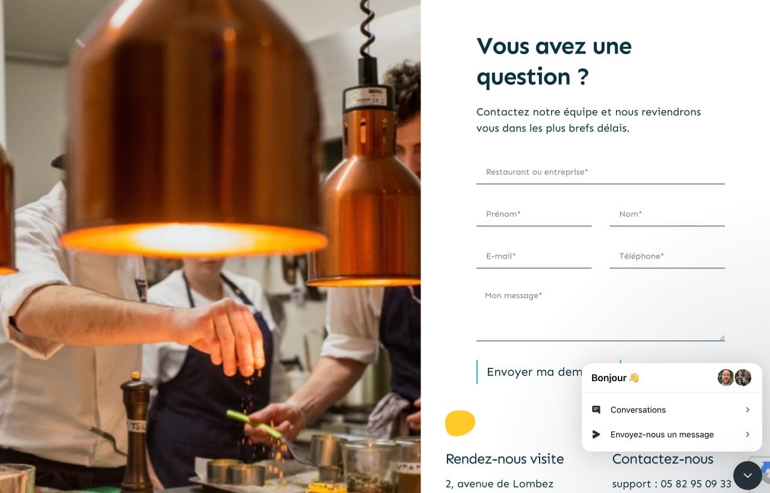Expand Conversations using its right chevron
The image size is (770, 493).
747,409
